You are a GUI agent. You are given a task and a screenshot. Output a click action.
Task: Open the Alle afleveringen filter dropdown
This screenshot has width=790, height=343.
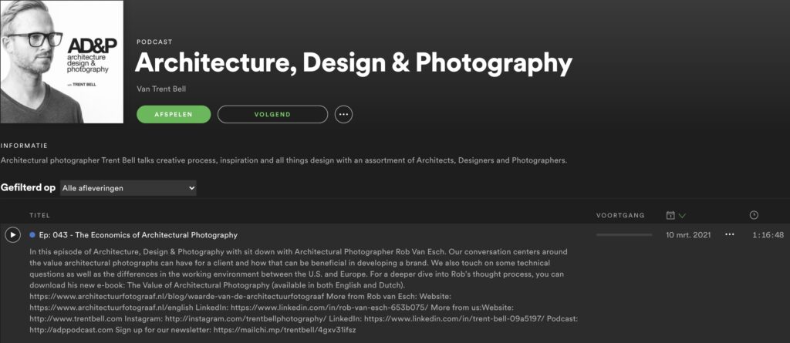[128, 188]
